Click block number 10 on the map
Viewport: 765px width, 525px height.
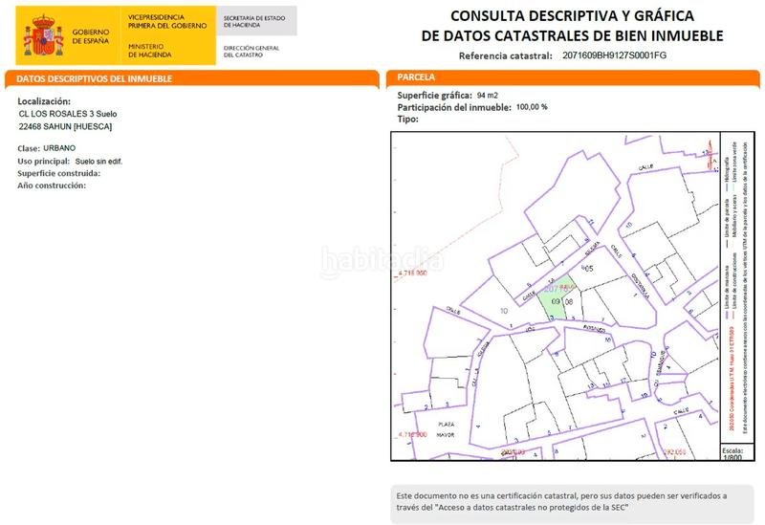(504, 312)
